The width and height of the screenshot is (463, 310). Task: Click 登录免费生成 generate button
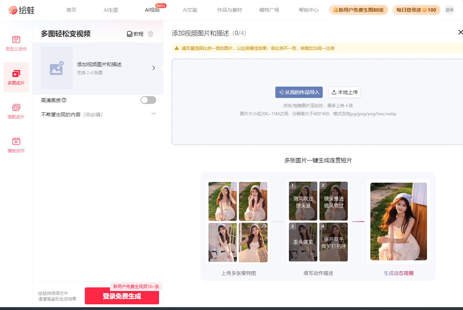(x=122, y=296)
